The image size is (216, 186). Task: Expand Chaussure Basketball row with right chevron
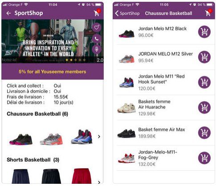[x=99, y=136]
